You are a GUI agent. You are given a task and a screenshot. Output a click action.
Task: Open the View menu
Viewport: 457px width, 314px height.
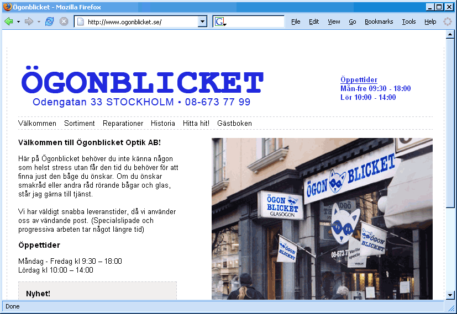tap(334, 22)
